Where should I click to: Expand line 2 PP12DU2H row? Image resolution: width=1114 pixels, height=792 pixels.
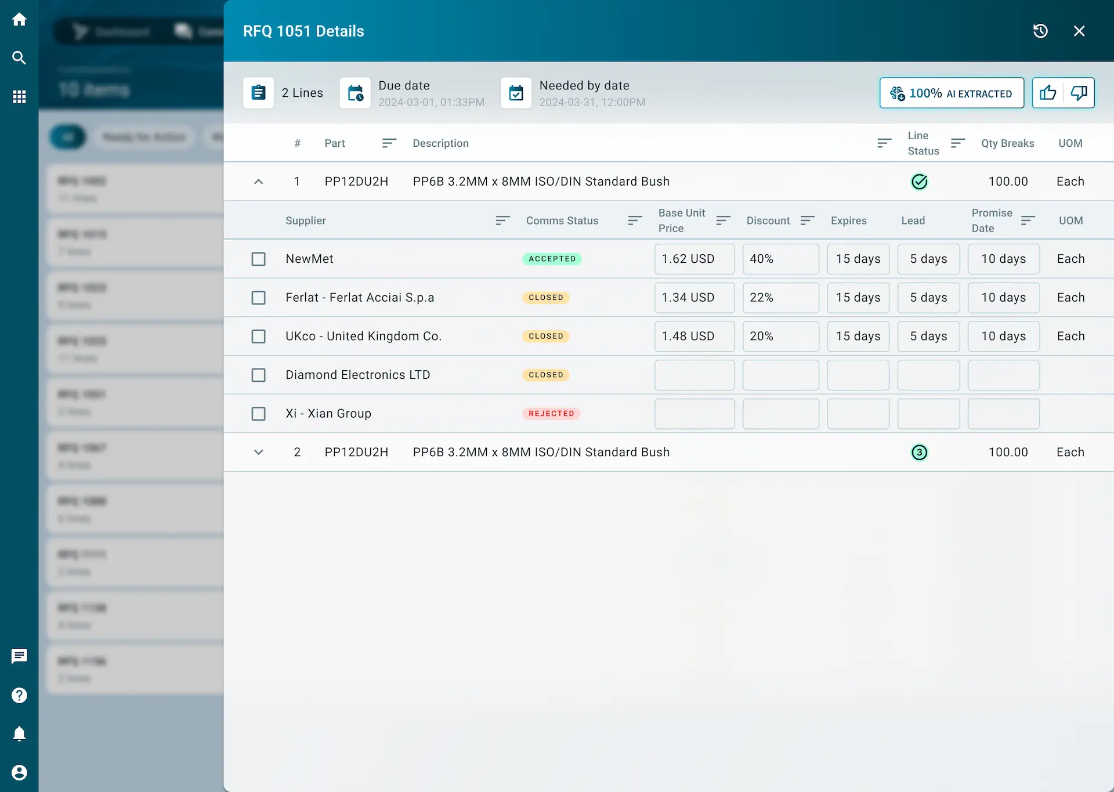point(258,452)
